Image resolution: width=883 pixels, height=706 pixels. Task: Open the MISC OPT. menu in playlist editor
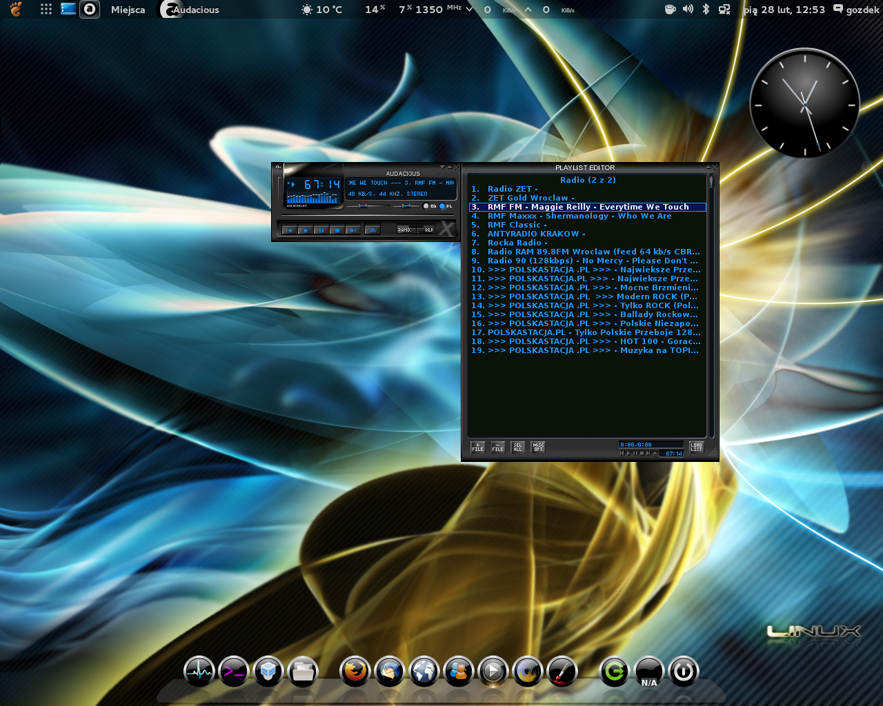tap(538, 447)
